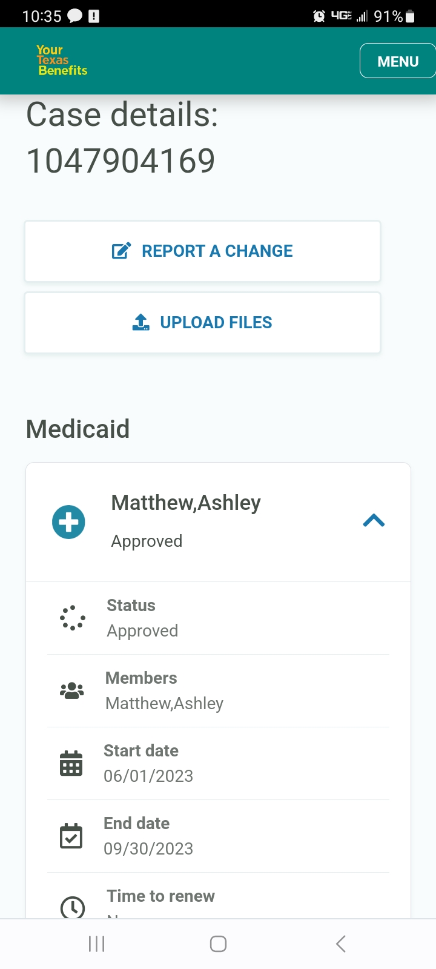Open the MENU button in header

tap(398, 61)
